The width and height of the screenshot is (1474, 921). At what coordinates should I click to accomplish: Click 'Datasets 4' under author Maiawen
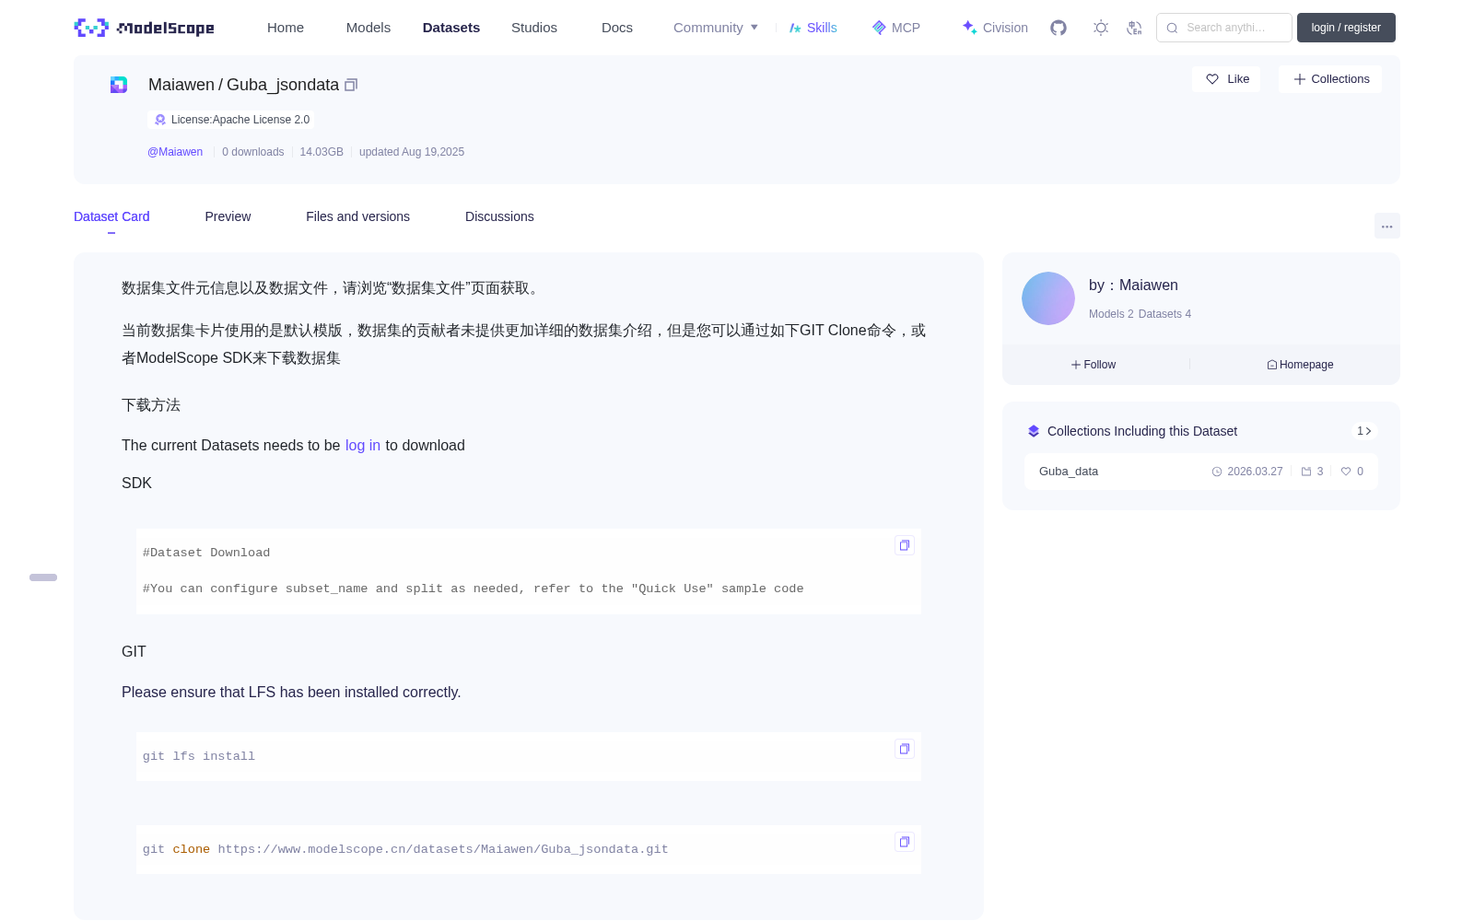tap(1164, 314)
